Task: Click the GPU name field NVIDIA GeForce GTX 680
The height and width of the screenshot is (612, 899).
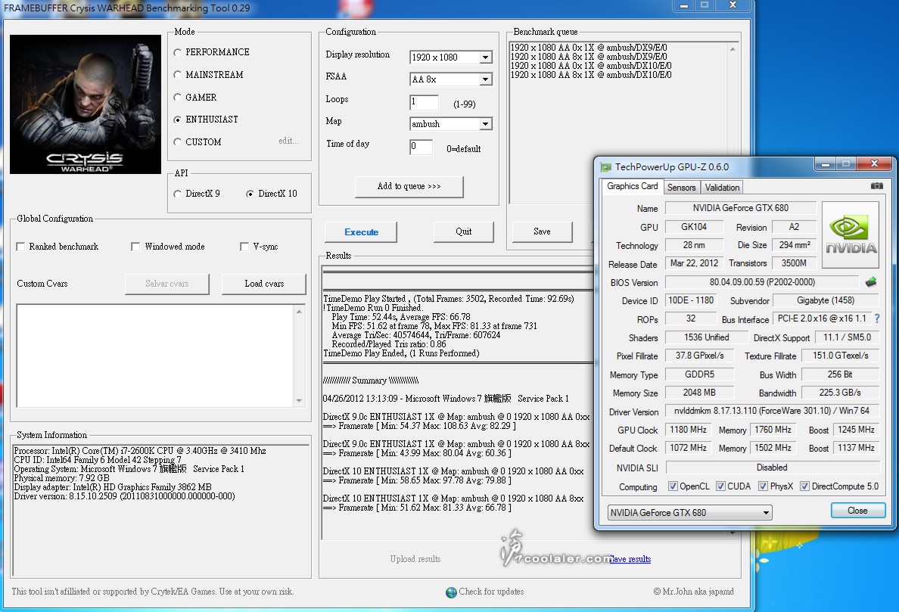Action: [740, 208]
